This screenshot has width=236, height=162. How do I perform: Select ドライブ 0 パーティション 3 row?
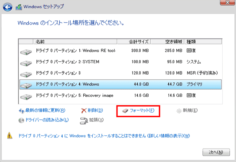pos(121,73)
